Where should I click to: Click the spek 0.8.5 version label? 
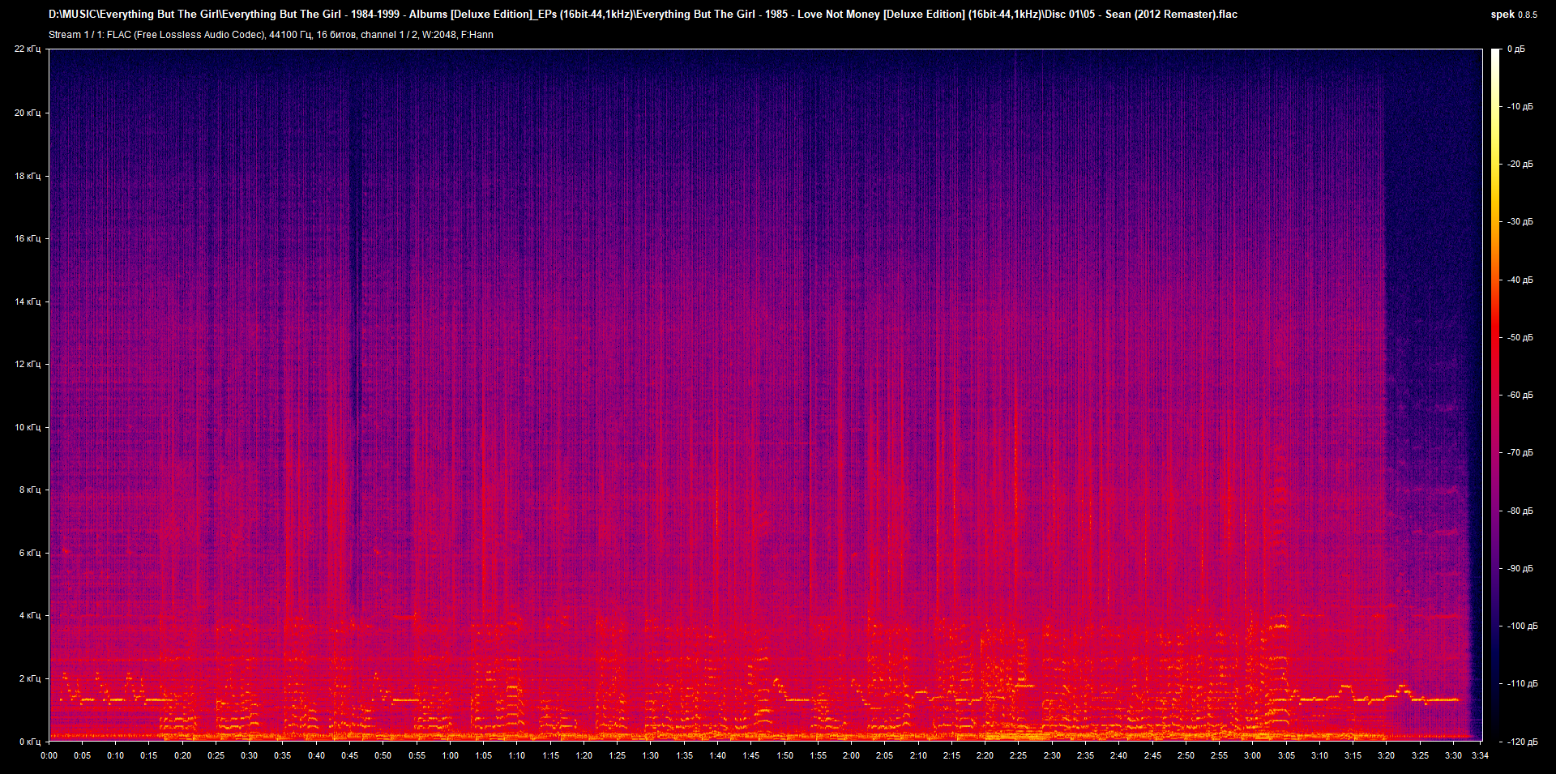[1514, 15]
